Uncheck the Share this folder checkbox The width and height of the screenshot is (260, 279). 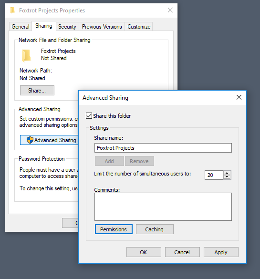tap(89, 116)
